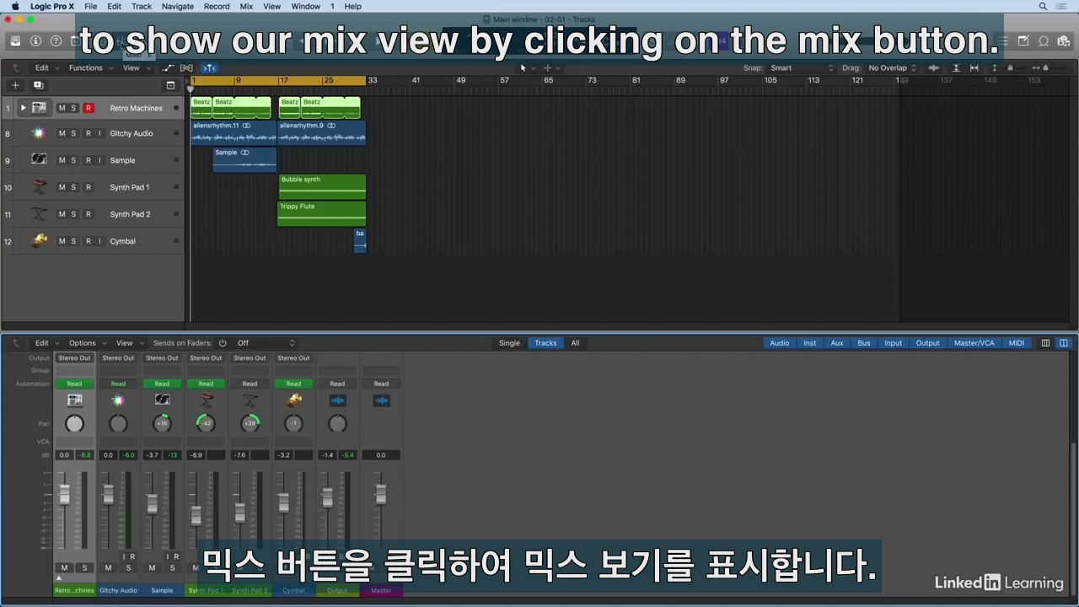Click the add new track plus icon
The width and height of the screenshot is (1079, 607).
pyautogui.click(x=15, y=85)
